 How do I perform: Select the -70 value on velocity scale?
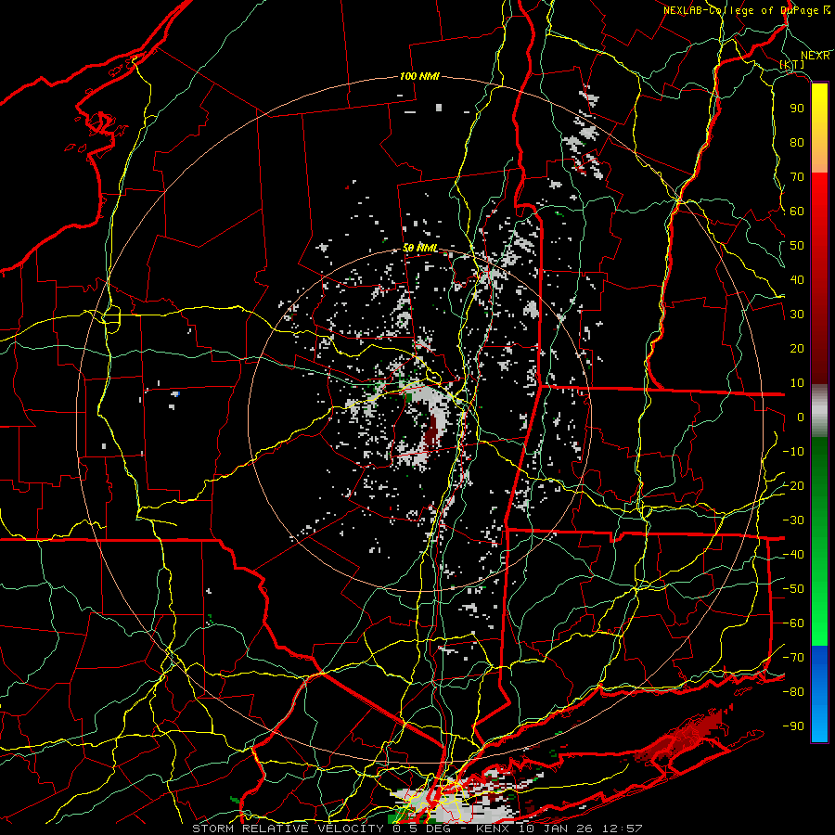[x=793, y=658]
